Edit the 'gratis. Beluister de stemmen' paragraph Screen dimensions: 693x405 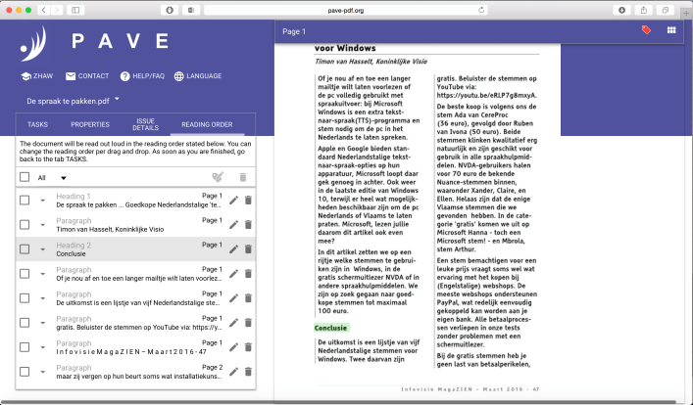click(x=233, y=323)
